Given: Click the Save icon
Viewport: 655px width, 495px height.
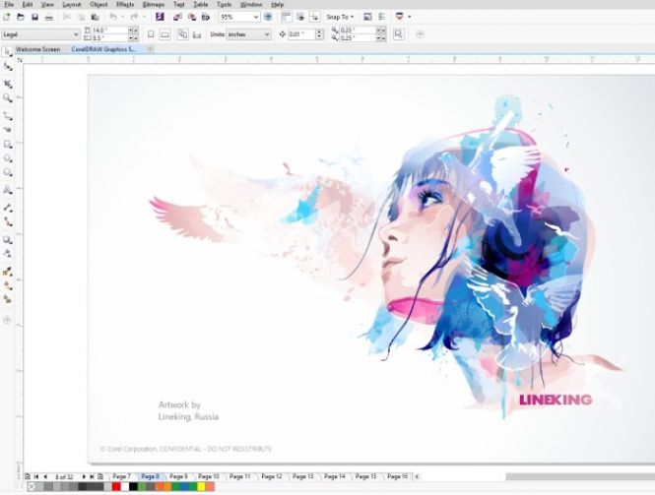Looking at the screenshot, I should tap(35, 17).
